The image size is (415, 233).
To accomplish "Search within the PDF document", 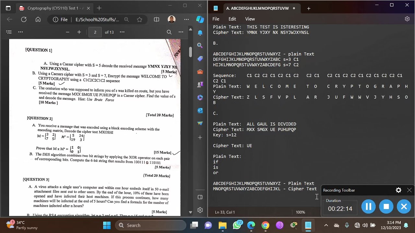I will tap(169, 32).
